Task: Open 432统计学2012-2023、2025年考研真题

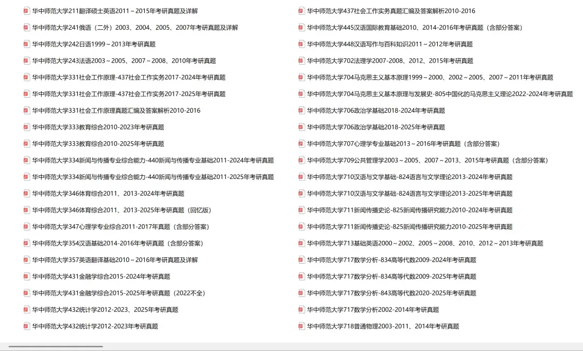Action: pyautogui.click(x=113, y=309)
